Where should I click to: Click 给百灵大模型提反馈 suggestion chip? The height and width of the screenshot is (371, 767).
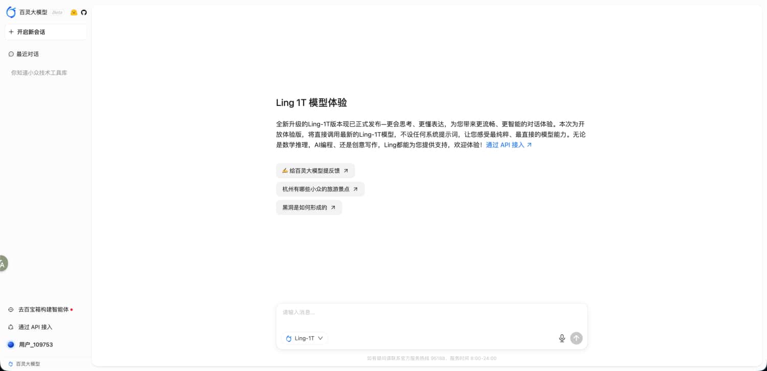tap(315, 170)
